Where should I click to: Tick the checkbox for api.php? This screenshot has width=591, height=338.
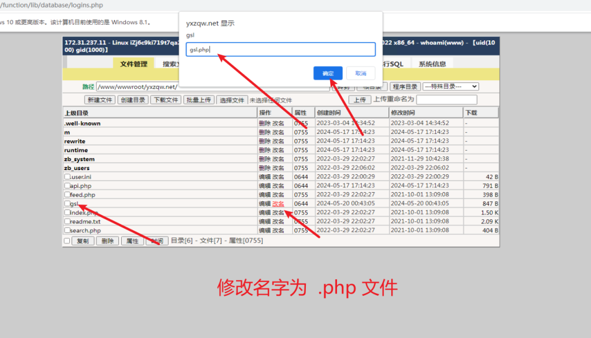coord(68,186)
